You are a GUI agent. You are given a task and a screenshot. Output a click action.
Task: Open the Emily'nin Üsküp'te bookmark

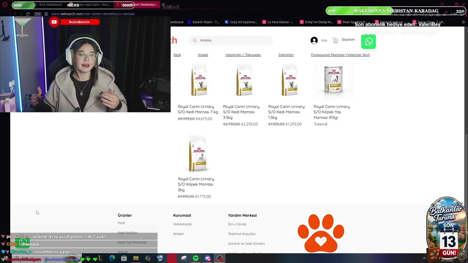[x=317, y=22]
